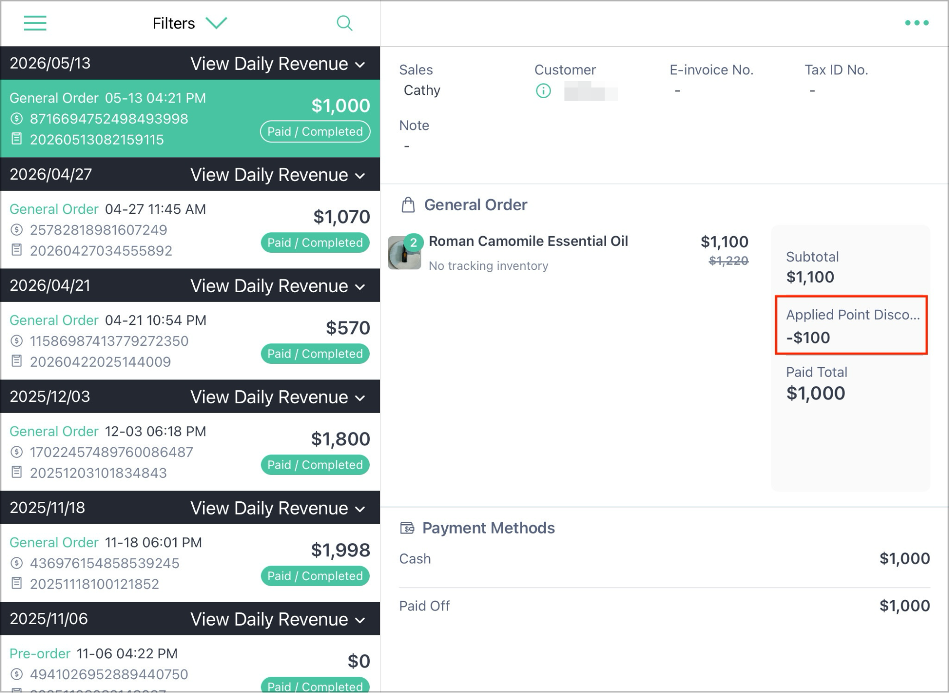Click the Note field
Image resolution: width=949 pixels, height=693 pixels.
tap(414, 136)
